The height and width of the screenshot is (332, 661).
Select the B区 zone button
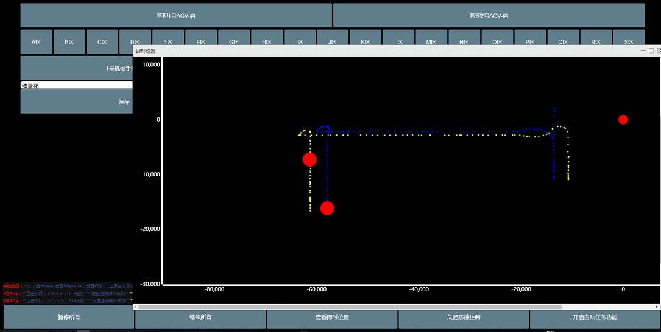(69, 42)
